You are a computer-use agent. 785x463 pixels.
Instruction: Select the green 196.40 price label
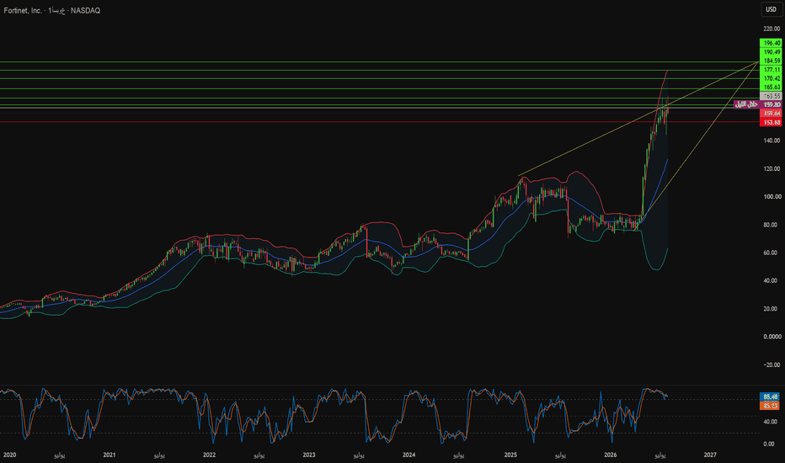pyautogui.click(x=771, y=43)
